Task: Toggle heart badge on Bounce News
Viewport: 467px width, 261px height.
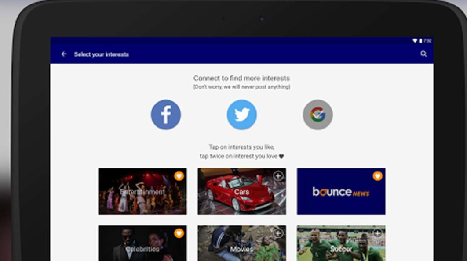Action: click(x=377, y=176)
